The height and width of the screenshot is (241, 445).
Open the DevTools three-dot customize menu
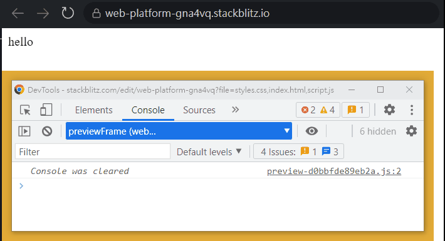click(x=412, y=110)
